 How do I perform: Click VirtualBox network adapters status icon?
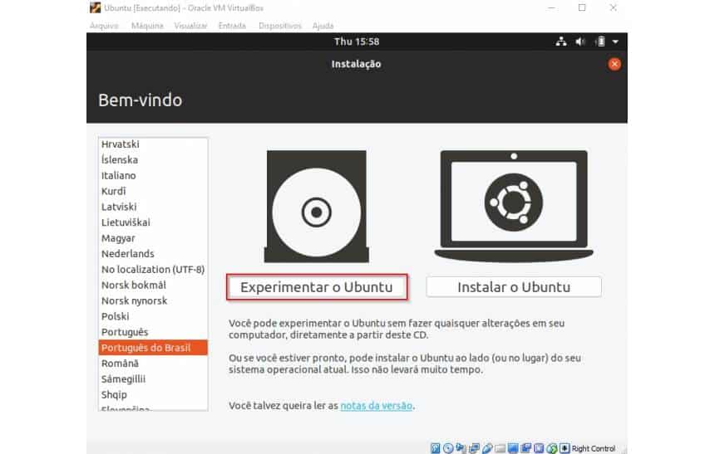click(474, 448)
